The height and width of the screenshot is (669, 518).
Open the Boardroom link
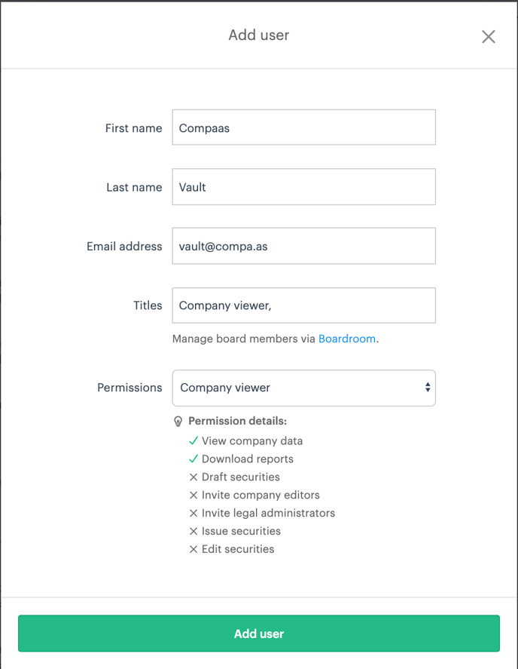pyautogui.click(x=347, y=339)
